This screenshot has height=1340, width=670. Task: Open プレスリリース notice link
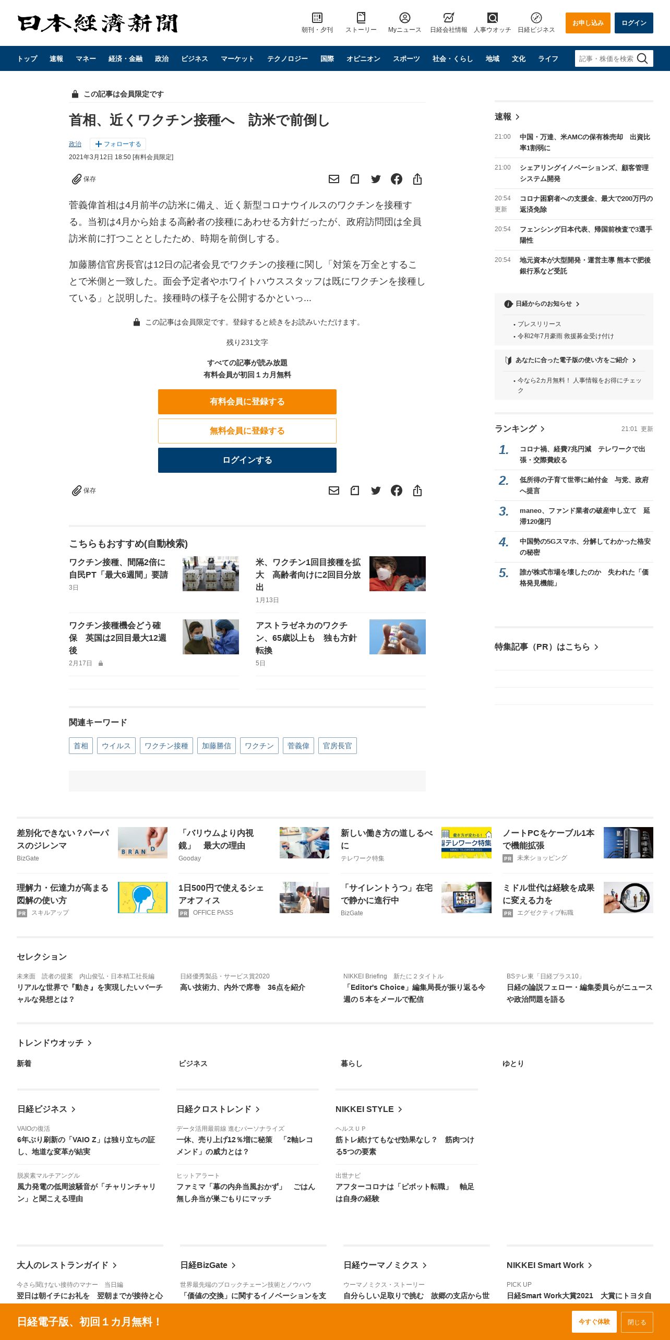click(x=539, y=324)
